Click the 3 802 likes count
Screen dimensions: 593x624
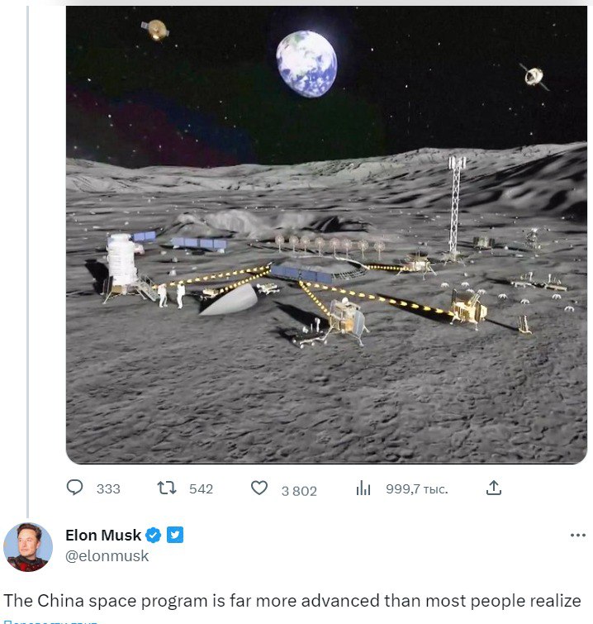point(299,490)
